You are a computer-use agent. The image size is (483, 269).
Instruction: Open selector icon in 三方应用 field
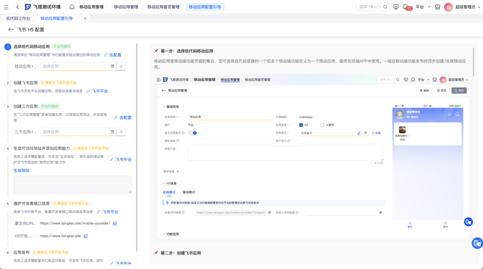[x=112, y=132]
